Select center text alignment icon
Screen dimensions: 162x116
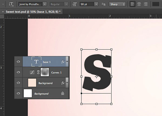point(139,4)
